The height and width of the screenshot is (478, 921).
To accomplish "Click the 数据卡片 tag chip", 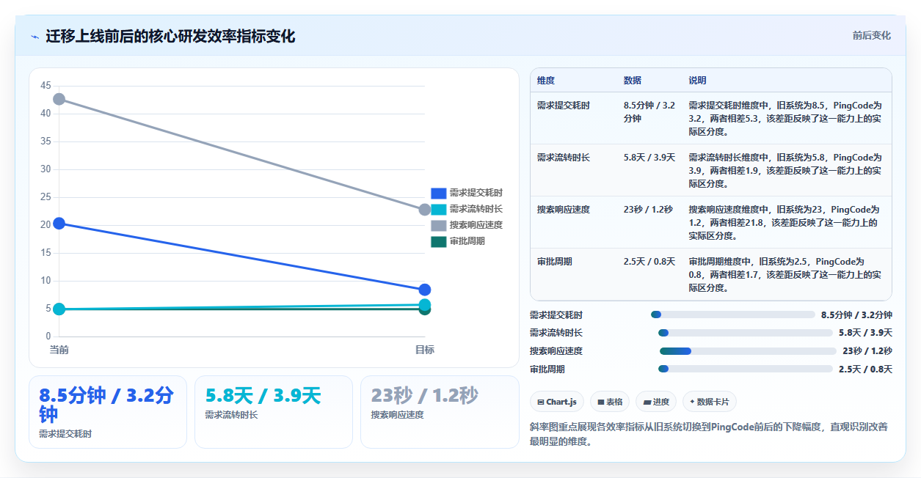I will pyautogui.click(x=710, y=402).
